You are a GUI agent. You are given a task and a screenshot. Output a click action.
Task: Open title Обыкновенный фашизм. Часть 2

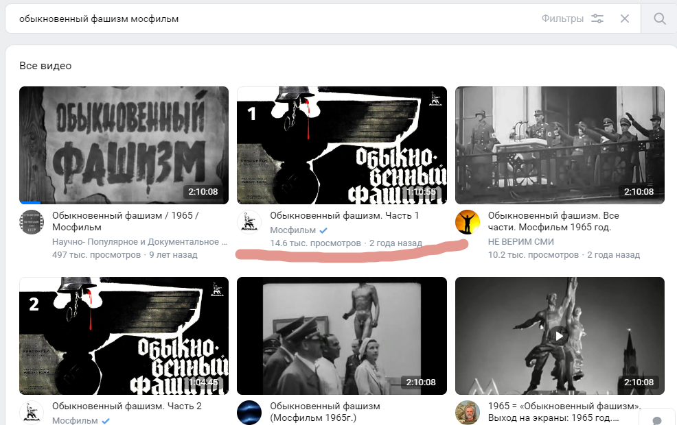127,406
